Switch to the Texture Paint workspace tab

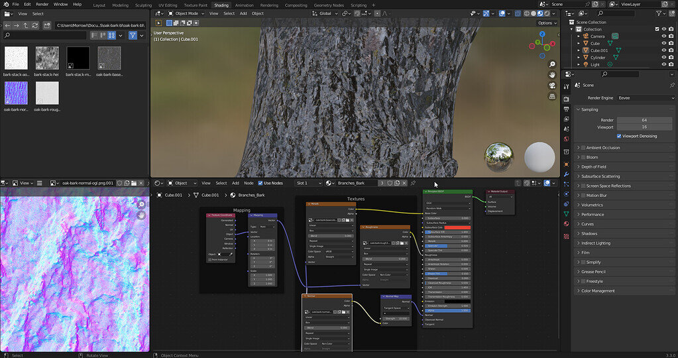196,5
